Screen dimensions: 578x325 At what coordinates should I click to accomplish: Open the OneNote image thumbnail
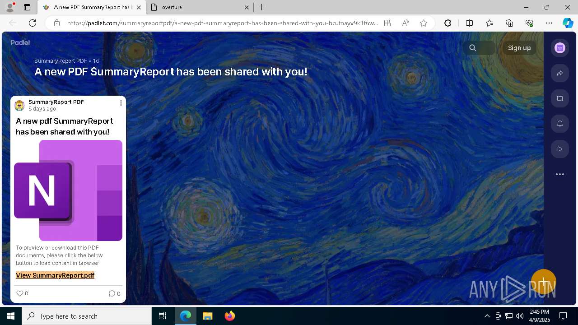(68, 190)
